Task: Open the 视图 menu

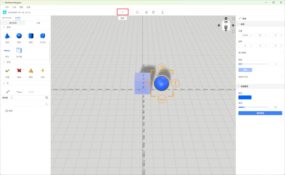Action: [21, 7]
